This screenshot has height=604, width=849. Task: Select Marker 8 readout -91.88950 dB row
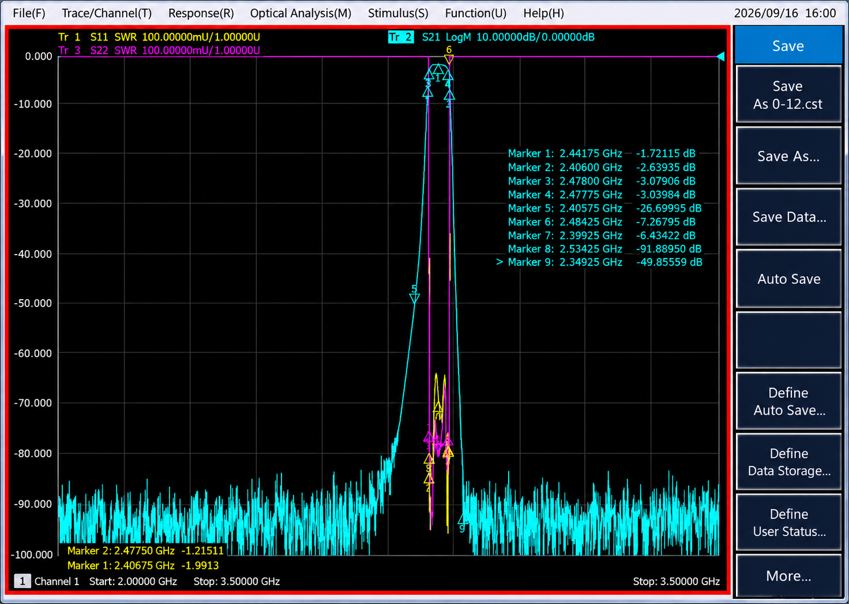click(605, 249)
